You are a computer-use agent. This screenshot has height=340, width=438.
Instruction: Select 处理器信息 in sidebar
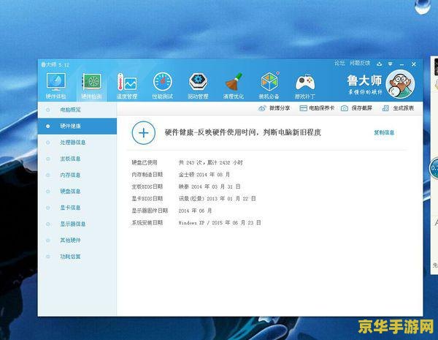click(77, 143)
